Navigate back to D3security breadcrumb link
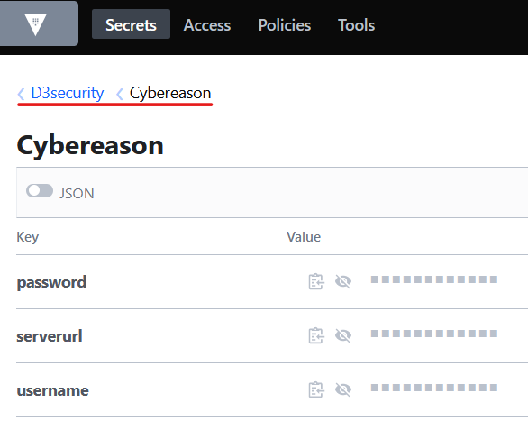528x430 pixels. 68,93
